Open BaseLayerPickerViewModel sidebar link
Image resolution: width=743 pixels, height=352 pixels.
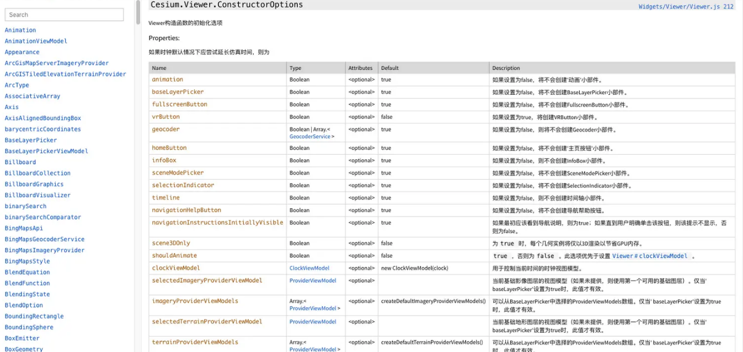point(46,151)
